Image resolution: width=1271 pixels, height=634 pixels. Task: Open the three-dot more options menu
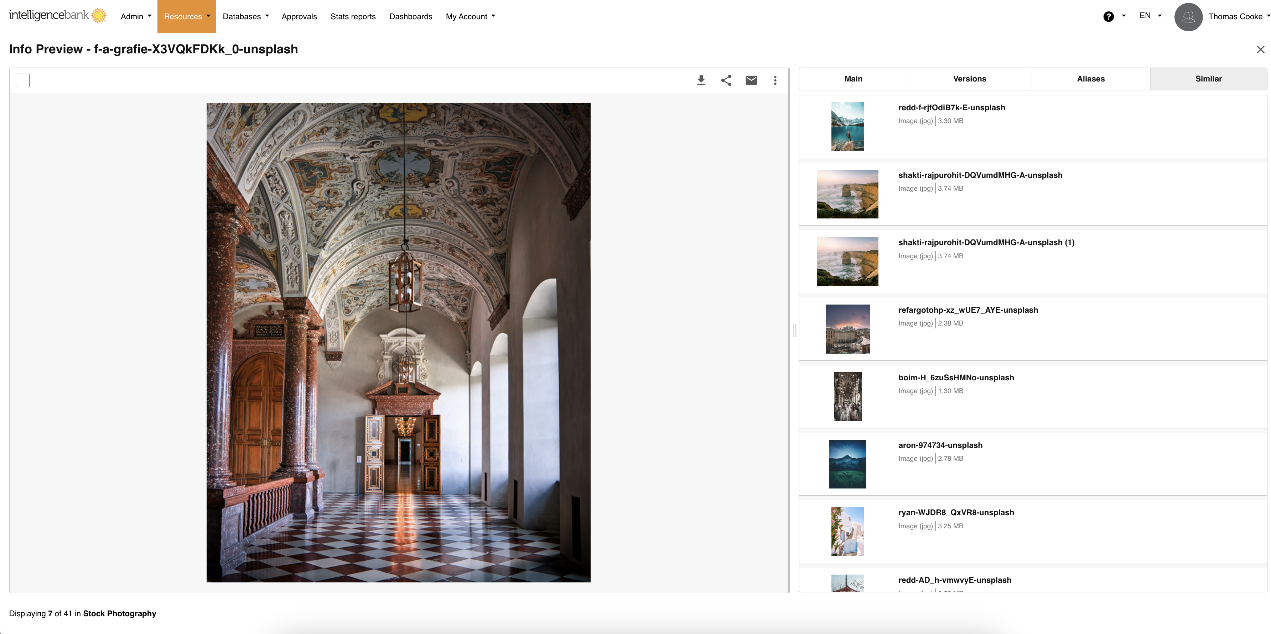pyautogui.click(x=775, y=80)
